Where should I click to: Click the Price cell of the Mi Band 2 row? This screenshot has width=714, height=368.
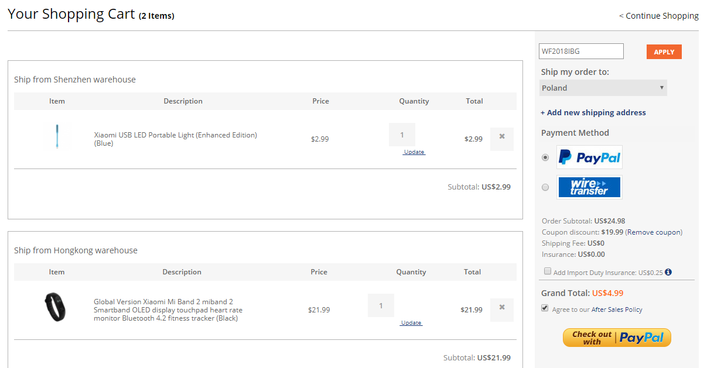point(319,310)
